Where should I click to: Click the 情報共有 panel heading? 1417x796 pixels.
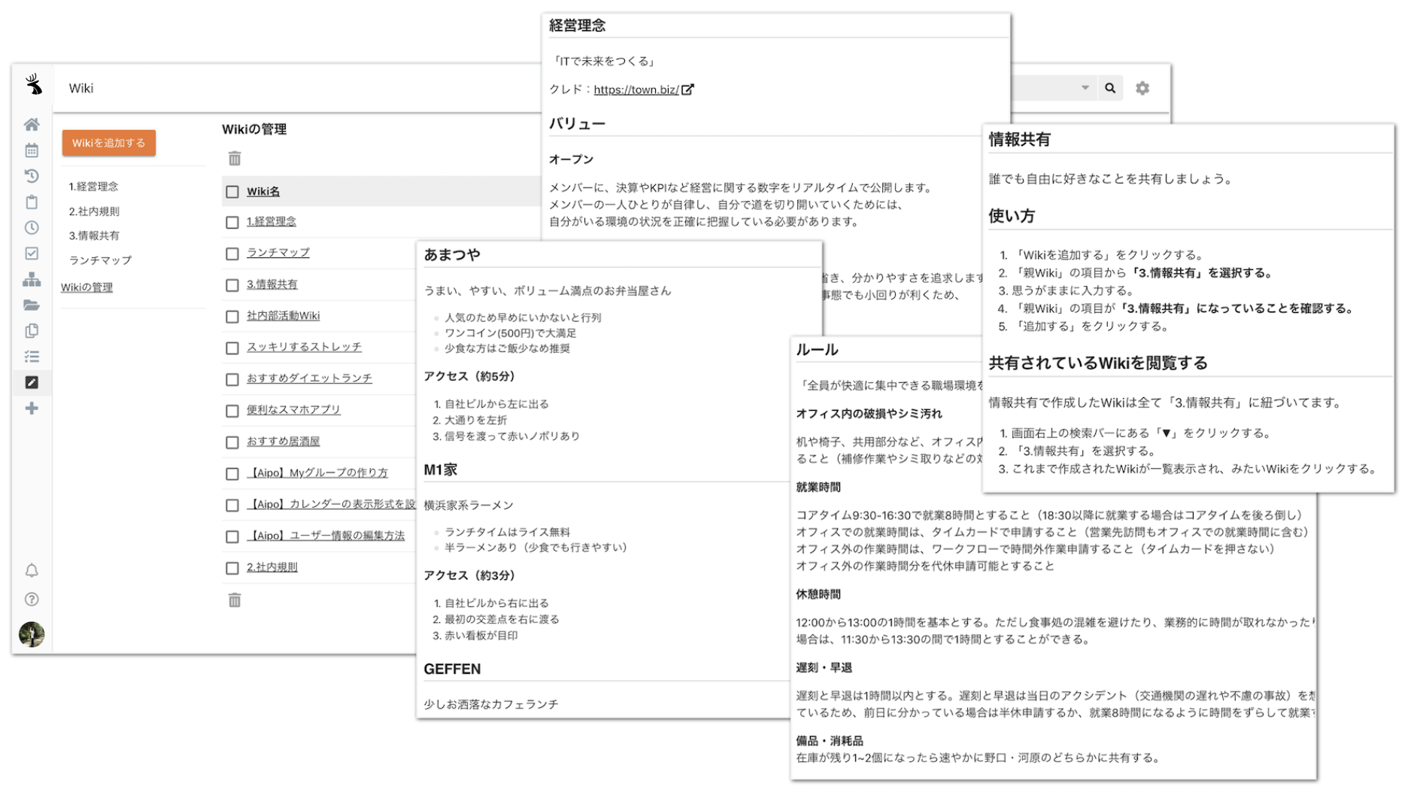click(1019, 139)
